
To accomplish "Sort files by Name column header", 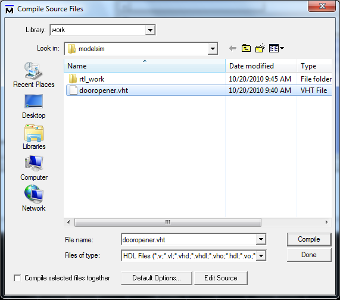I will click(x=145, y=65).
